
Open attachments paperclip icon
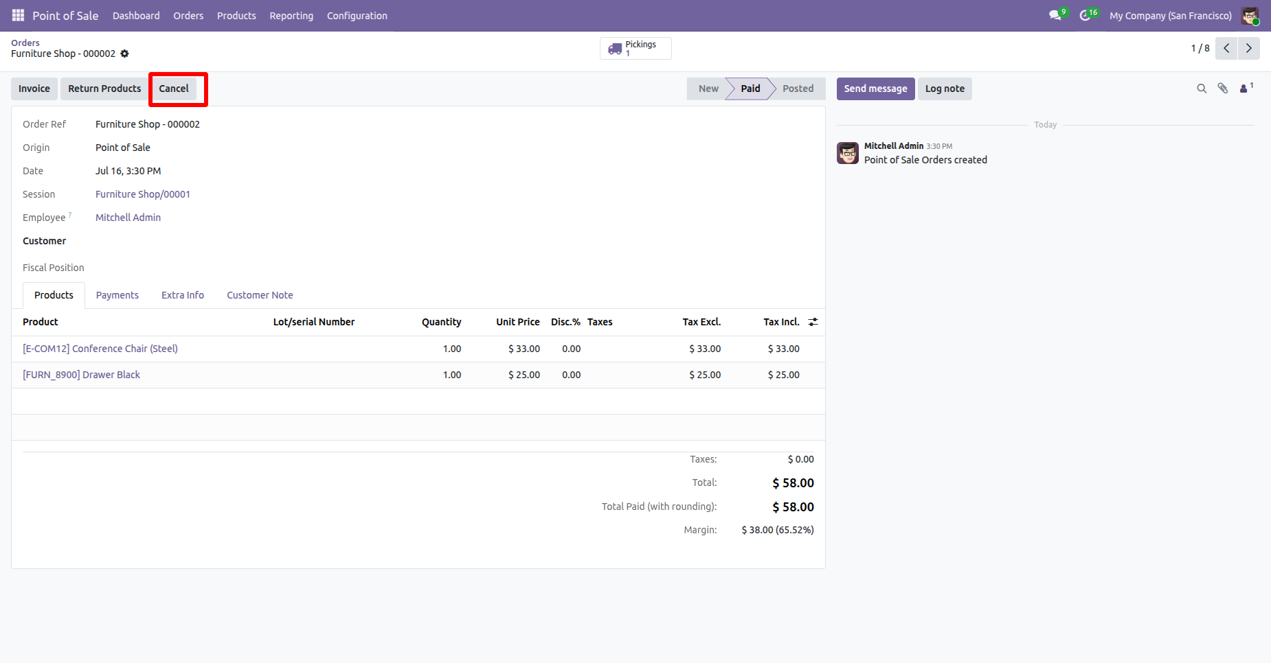click(1223, 89)
